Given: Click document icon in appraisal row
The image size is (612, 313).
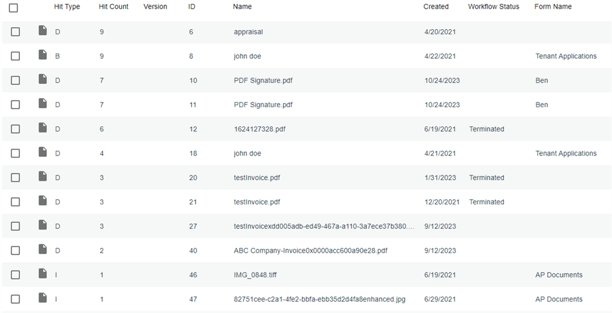Looking at the screenshot, I should pos(42,30).
